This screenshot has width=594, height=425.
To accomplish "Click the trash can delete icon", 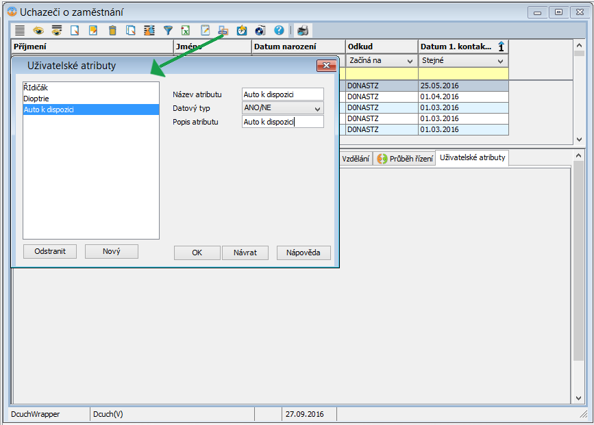I will pyautogui.click(x=112, y=31).
